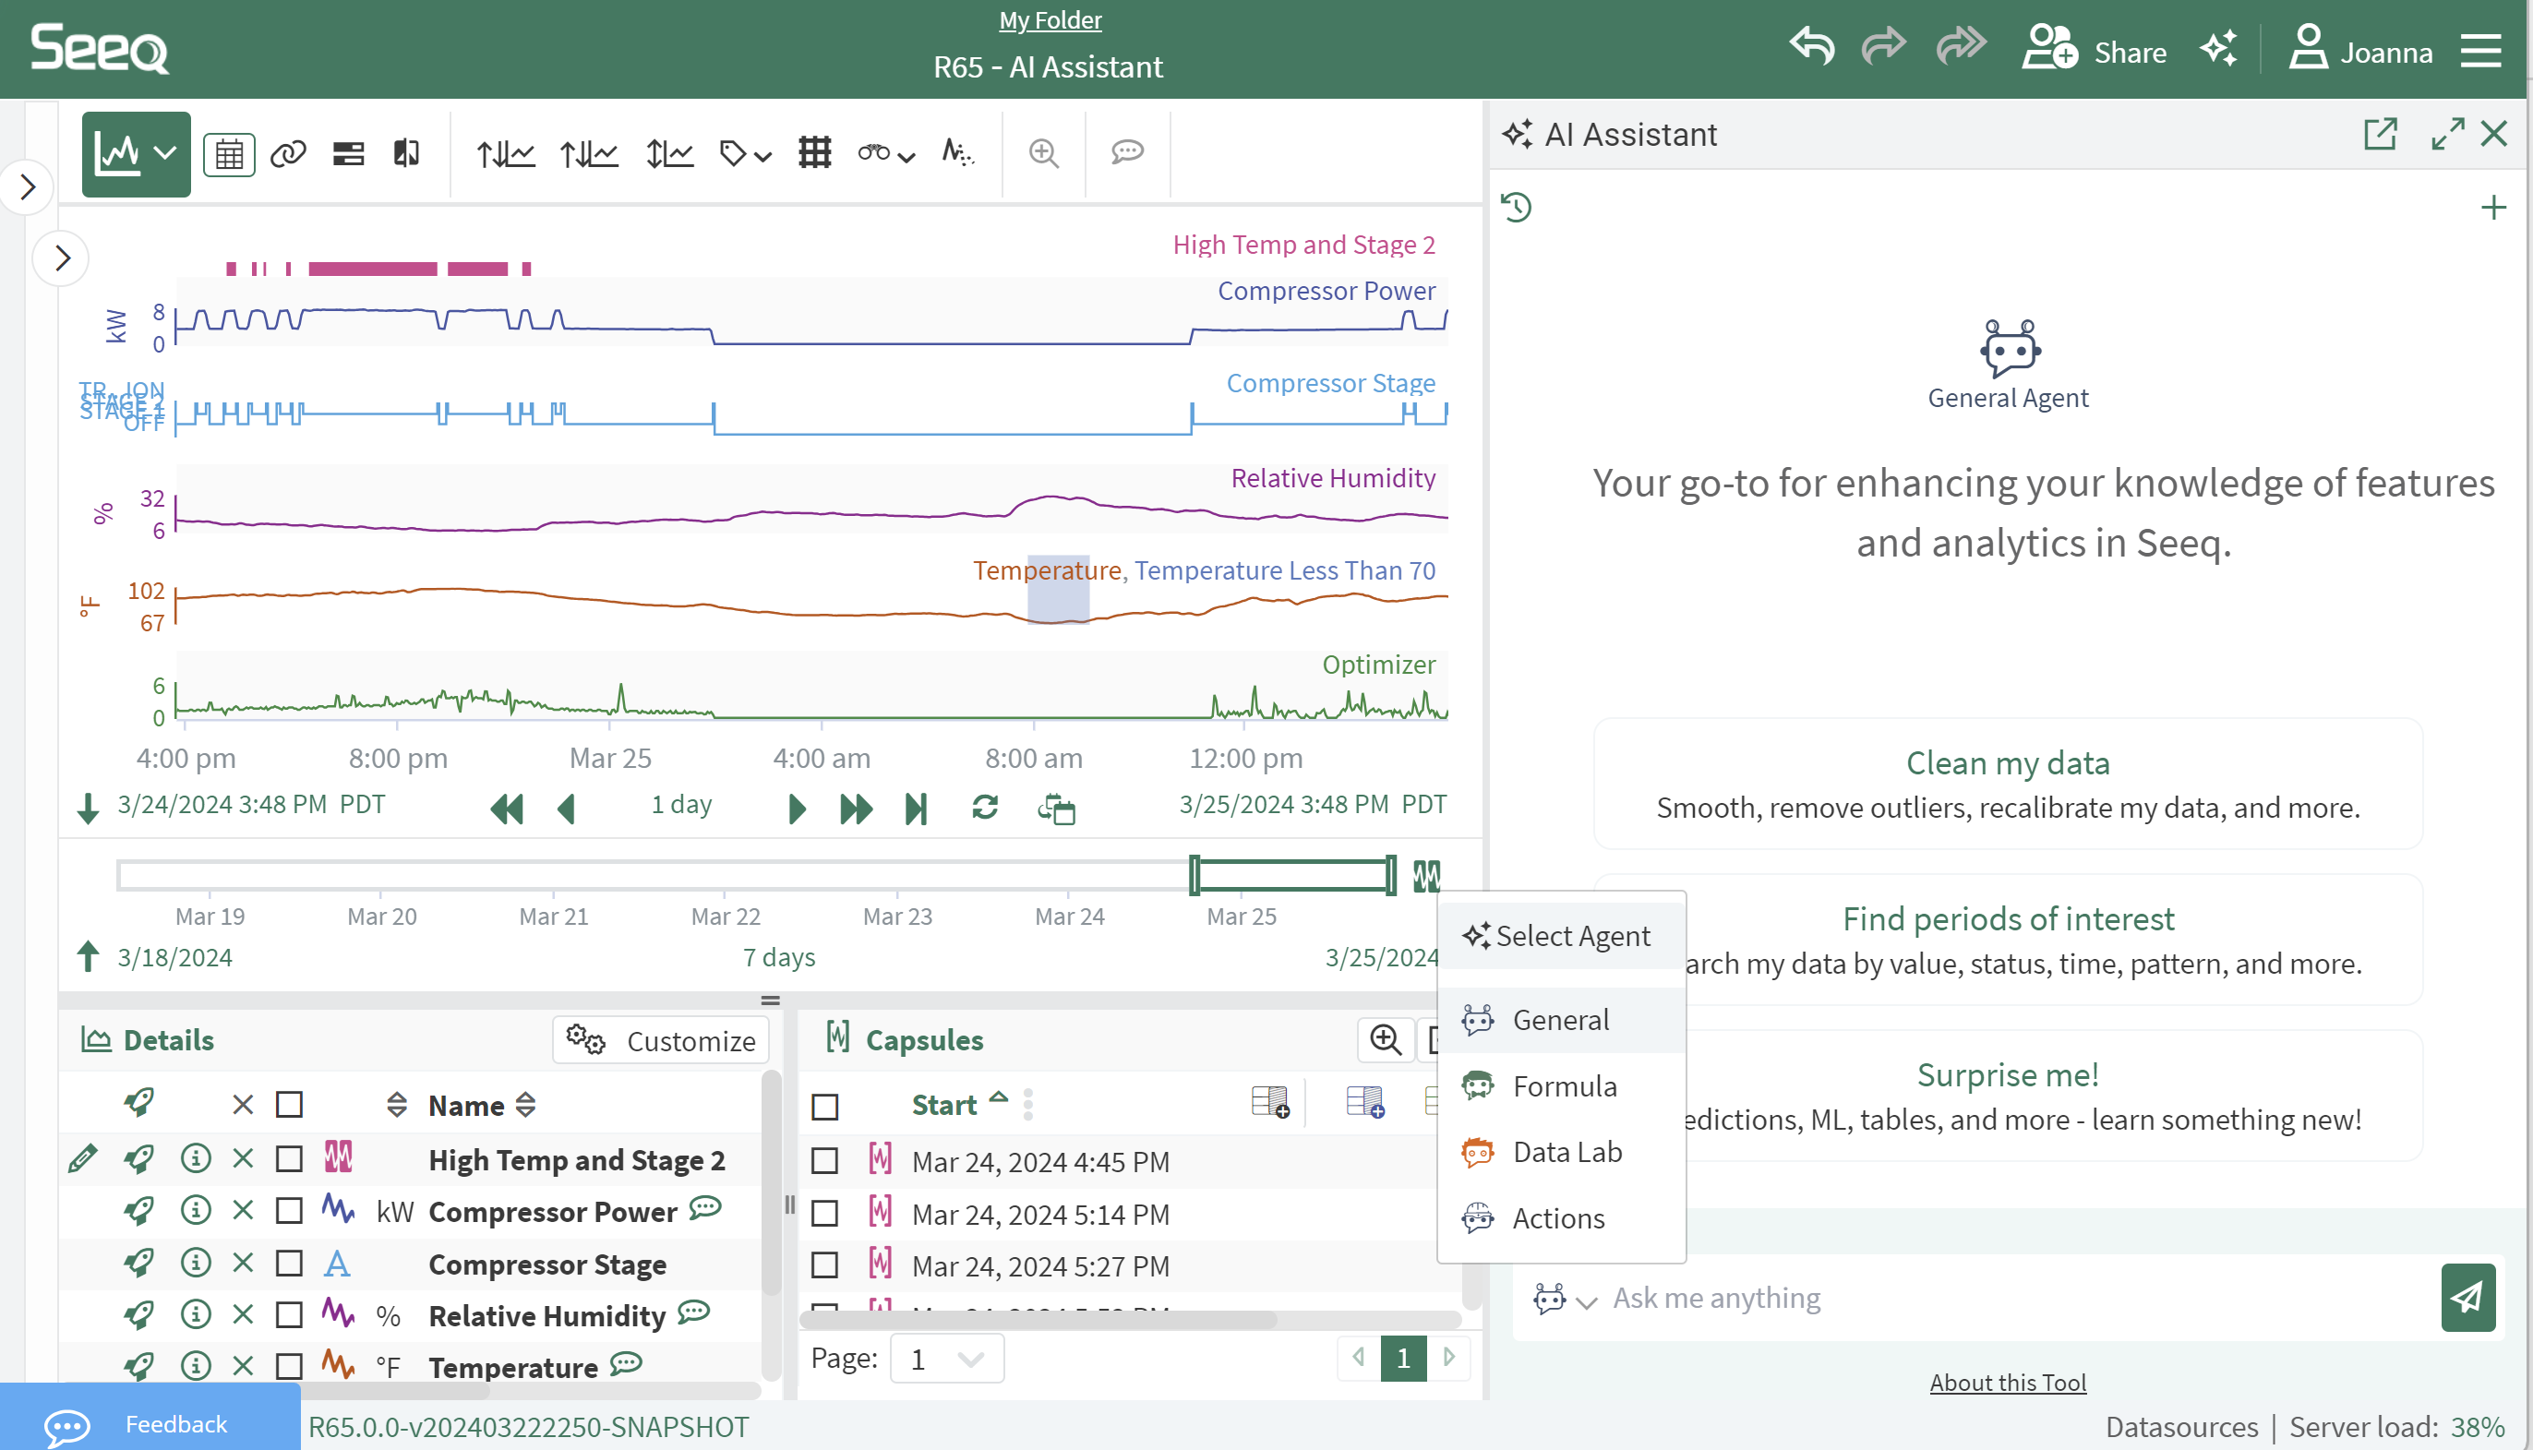This screenshot has width=2533, height=1450.
Task: Open the trend view type dropdown
Action: click(164, 153)
